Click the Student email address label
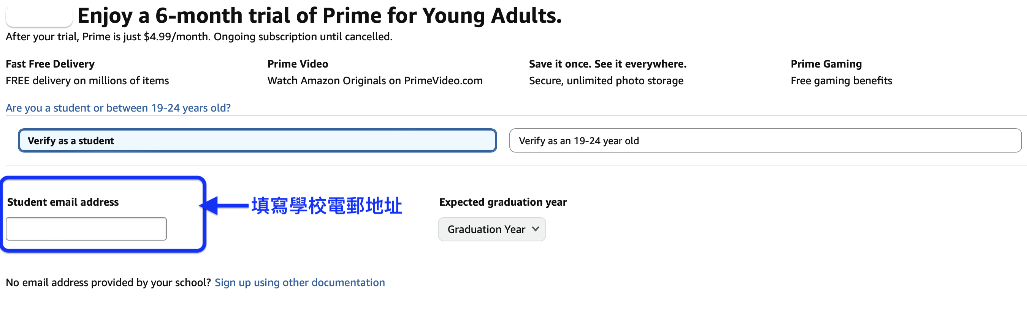 click(63, 202)
